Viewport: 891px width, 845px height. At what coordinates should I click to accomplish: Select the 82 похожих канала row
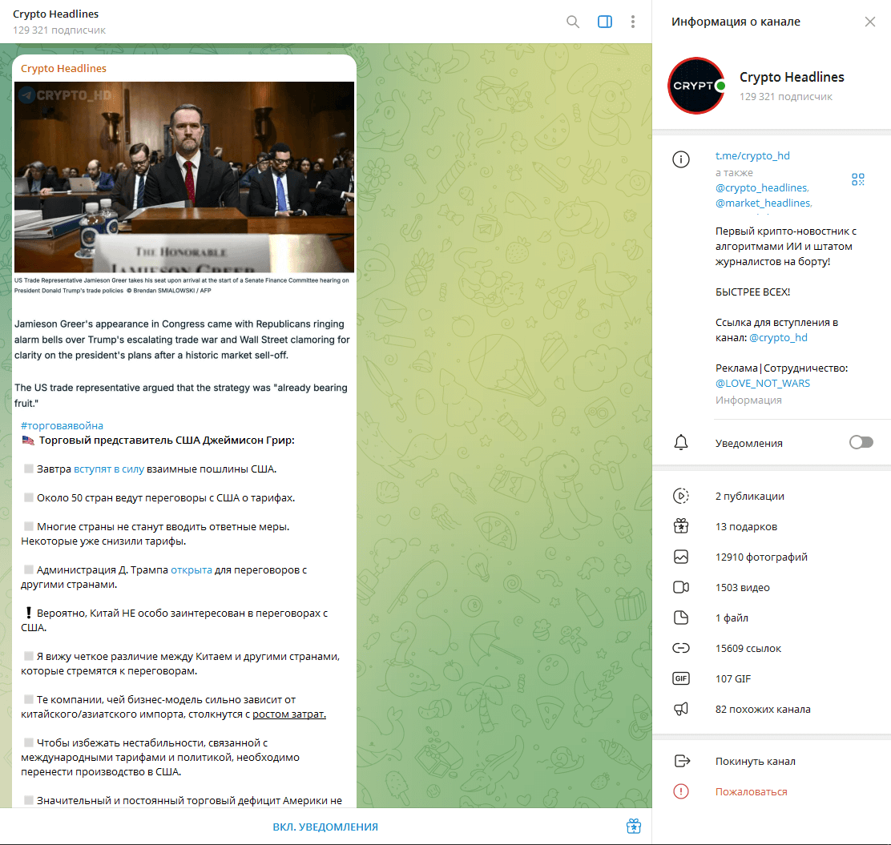(772, 709)
